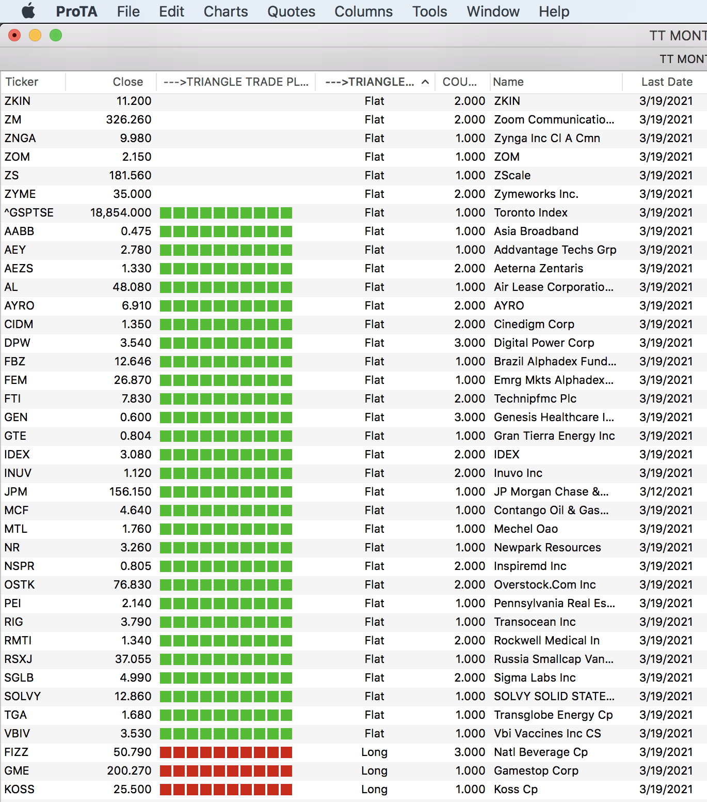This screenshot has width=707, height=802.
Task: Click the name Transocean Inc
Action: pos(535,622)
